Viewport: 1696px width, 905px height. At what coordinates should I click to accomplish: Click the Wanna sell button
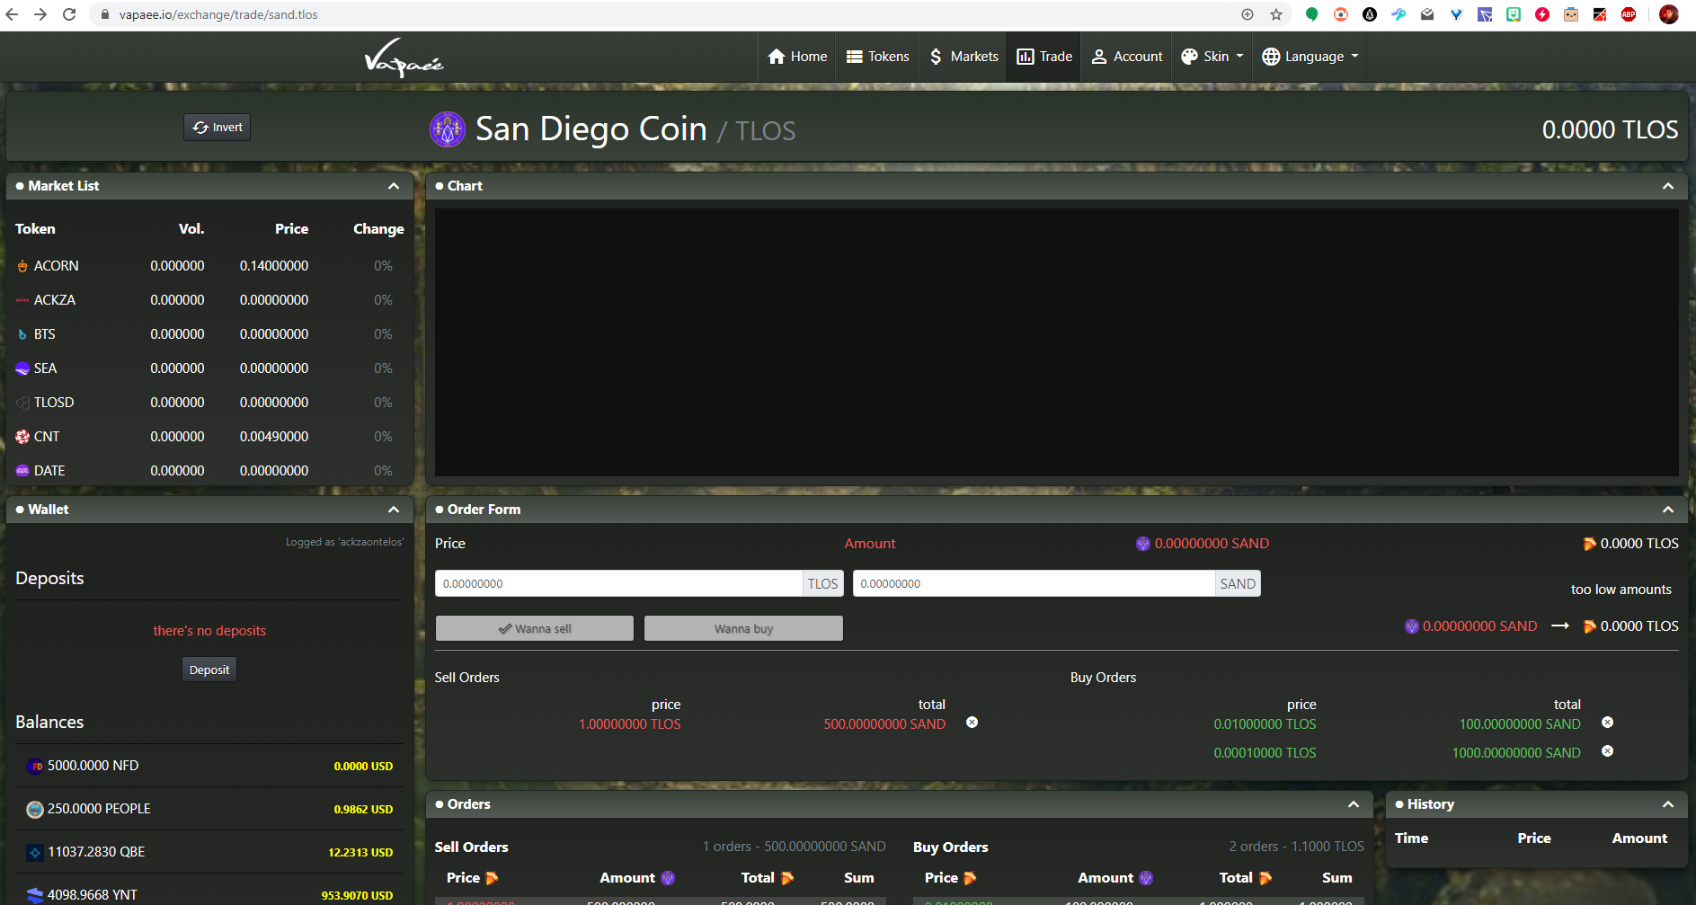[535, 628]
